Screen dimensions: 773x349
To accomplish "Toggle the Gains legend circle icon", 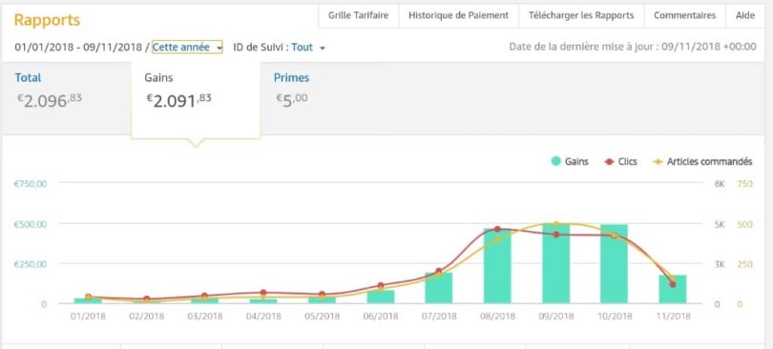I will 556,161.
